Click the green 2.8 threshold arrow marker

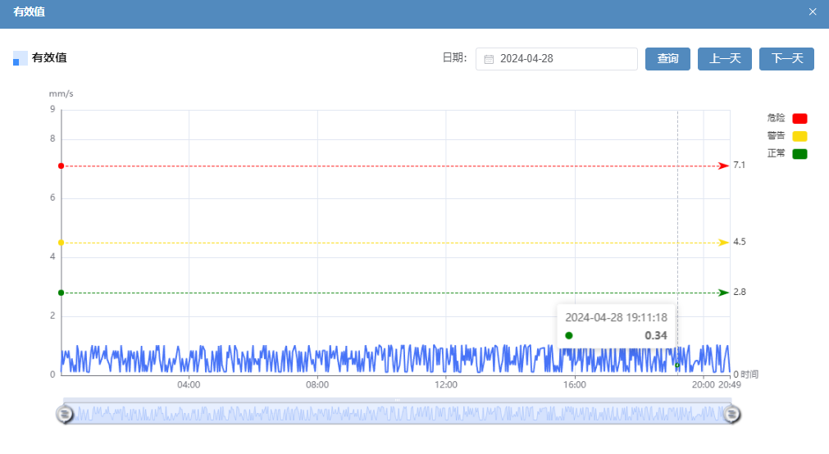coord(723,293)
